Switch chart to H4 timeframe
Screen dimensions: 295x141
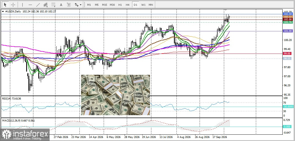click(x=128, y=5)
